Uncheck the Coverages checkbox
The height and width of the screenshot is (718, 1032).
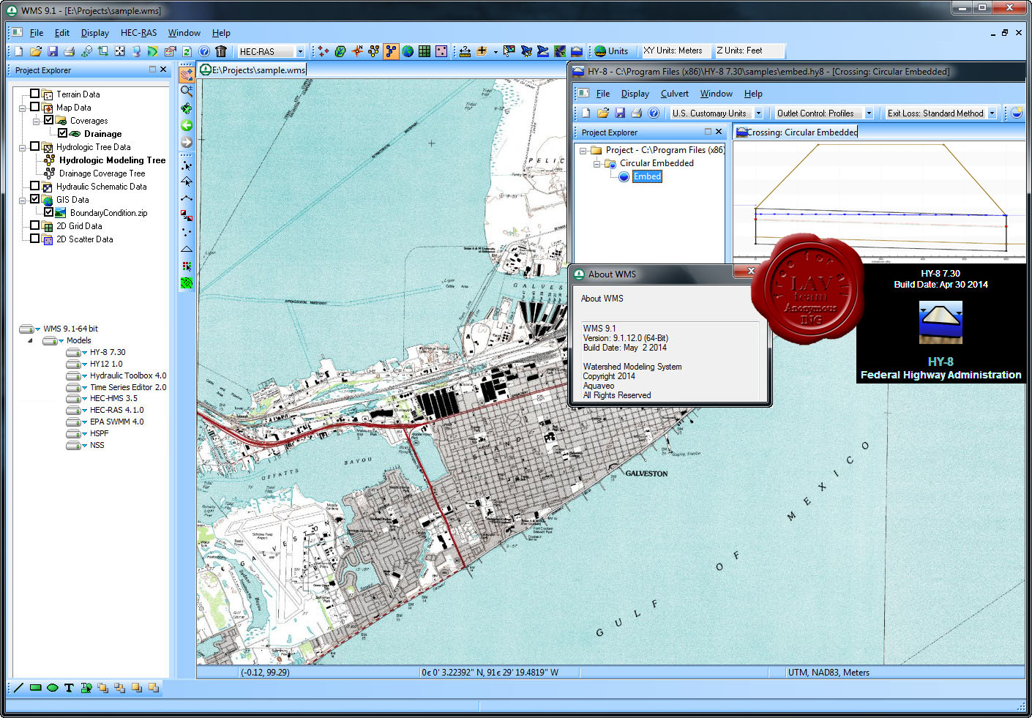pyautogui.click(x=48, y=120)
